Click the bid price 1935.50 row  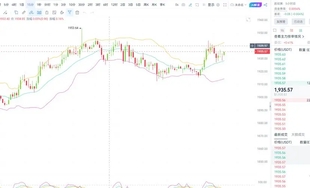291,129
